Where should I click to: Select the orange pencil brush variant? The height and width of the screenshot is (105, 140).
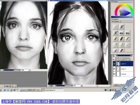127,39
